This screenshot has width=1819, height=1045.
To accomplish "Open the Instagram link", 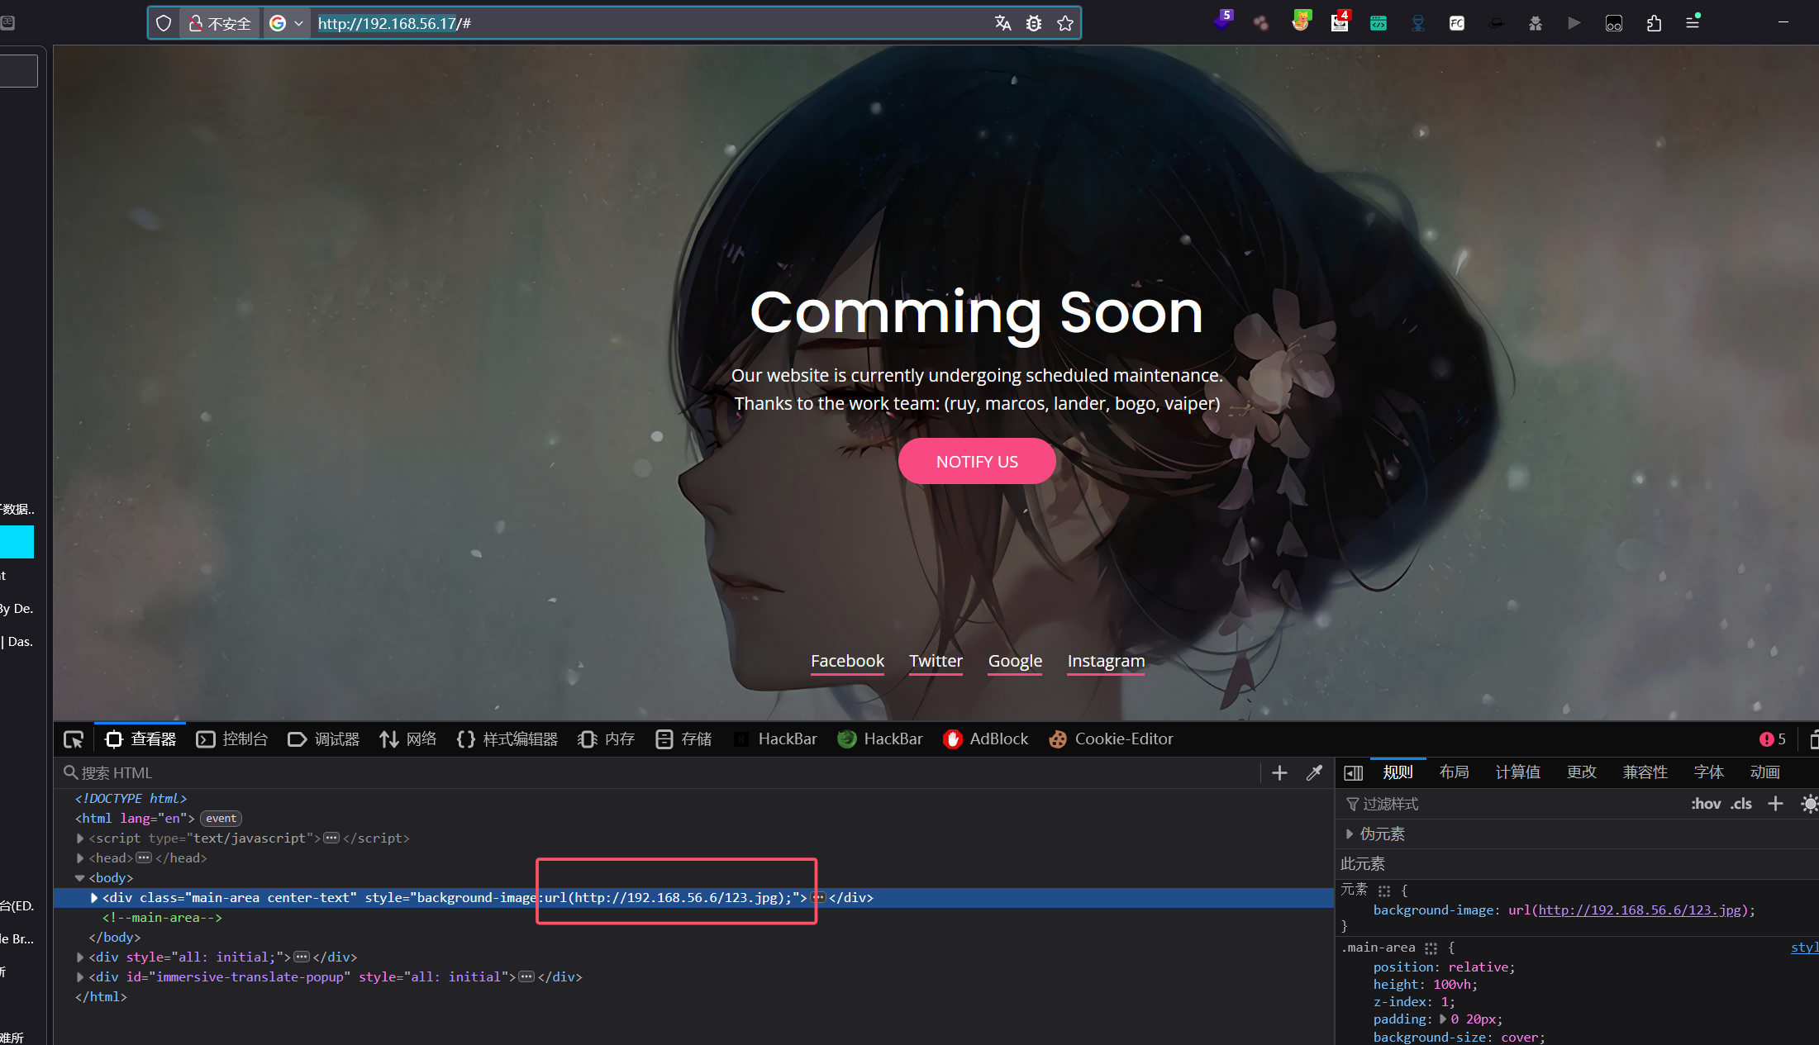I will coord(1106,661).
